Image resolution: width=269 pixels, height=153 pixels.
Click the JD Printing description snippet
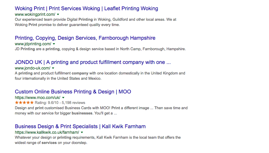[x=100, y=49]
